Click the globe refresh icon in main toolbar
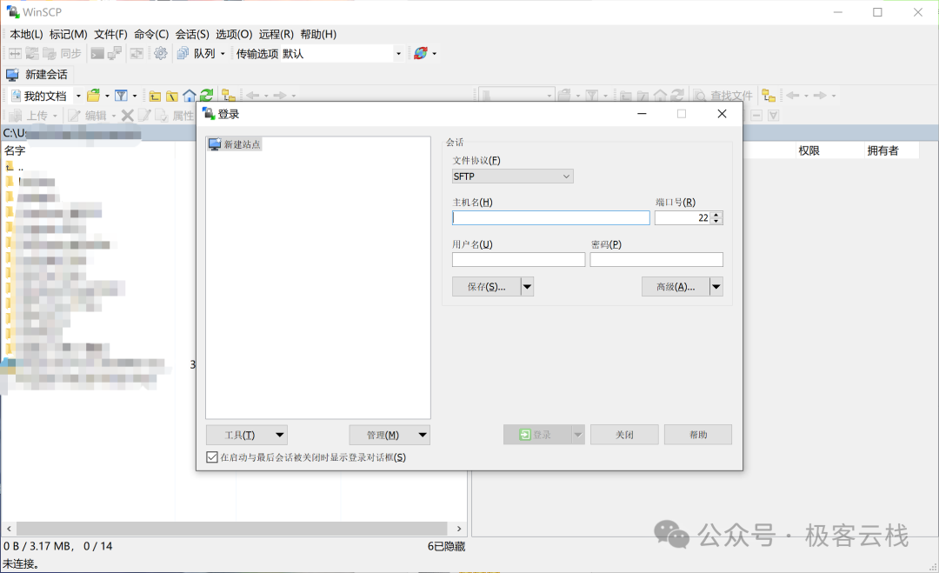Image resolution: width=939 pixels, height=573 pixels. click(x=421, y=54)
